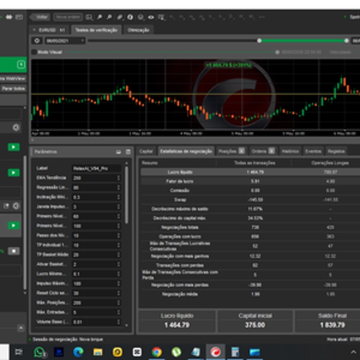Click the up-arrow button at sidebar bottom
The width and height of the screenshot is (360, 360).
click(x=20, y=328)
